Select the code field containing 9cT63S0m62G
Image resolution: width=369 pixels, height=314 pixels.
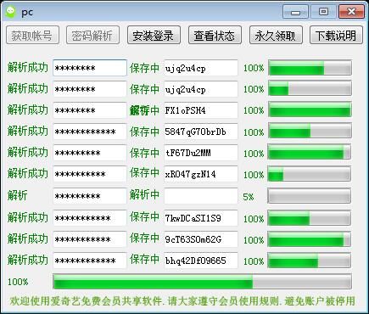click(x=201, y=239)
